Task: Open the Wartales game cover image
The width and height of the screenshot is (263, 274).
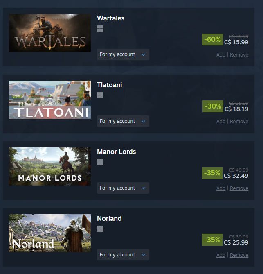Action: tap(50, 33)
